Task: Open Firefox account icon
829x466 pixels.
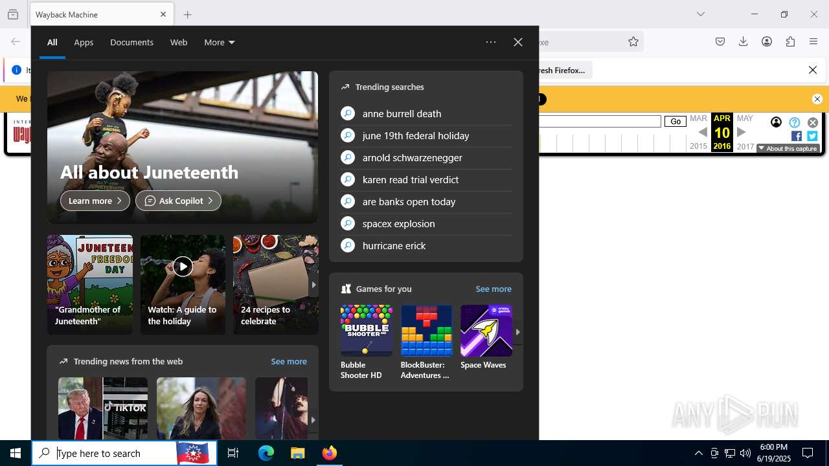Action: click(767, 41)
